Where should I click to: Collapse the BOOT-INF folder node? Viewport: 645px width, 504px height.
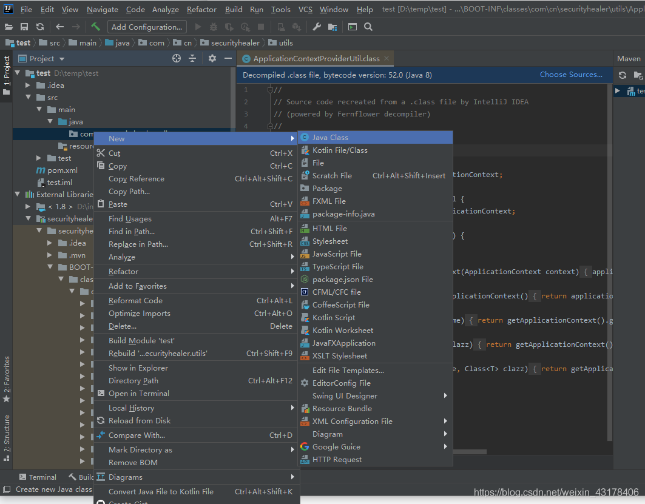50,267
